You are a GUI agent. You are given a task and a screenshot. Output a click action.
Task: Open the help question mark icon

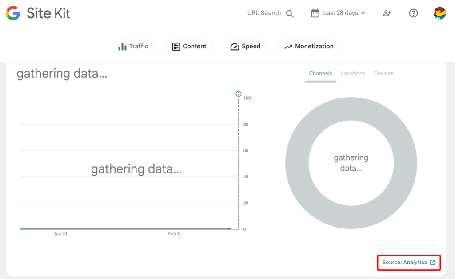pyautogui.click(x=413, y=13)
